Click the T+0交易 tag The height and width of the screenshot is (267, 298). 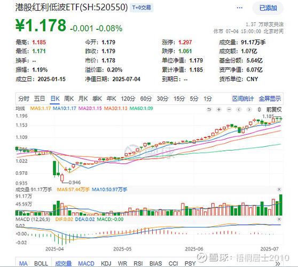[142, 7]
